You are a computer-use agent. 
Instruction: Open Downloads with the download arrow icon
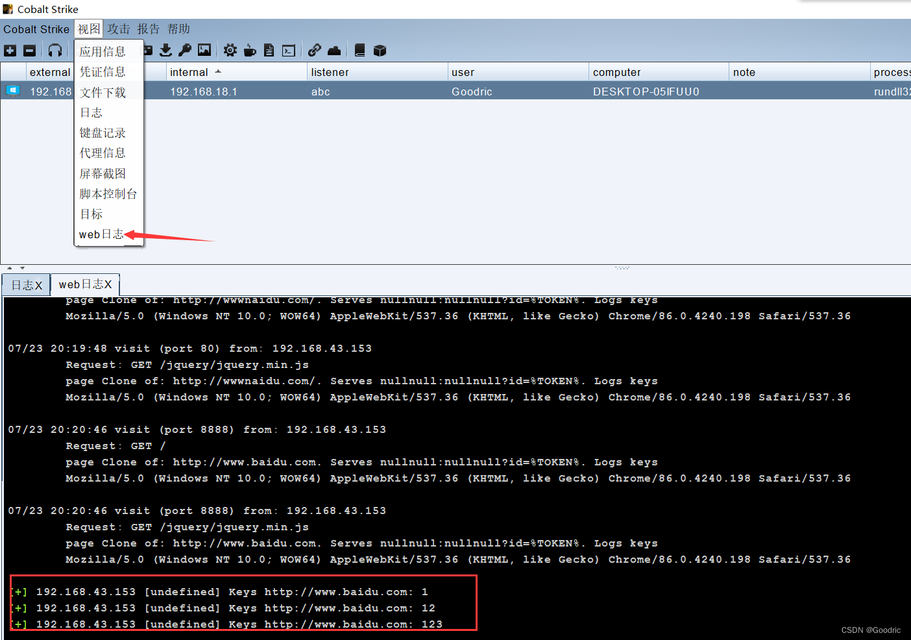[166, 50]
